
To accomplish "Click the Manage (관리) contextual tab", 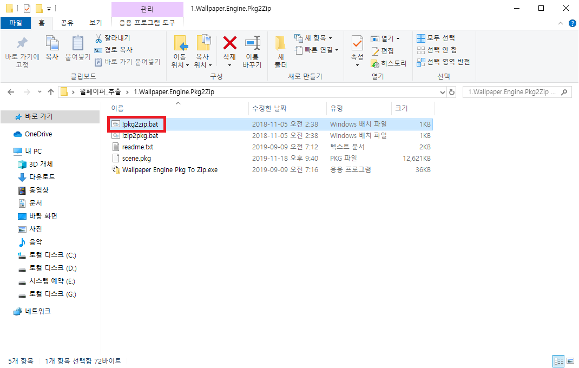I will 147,9.
